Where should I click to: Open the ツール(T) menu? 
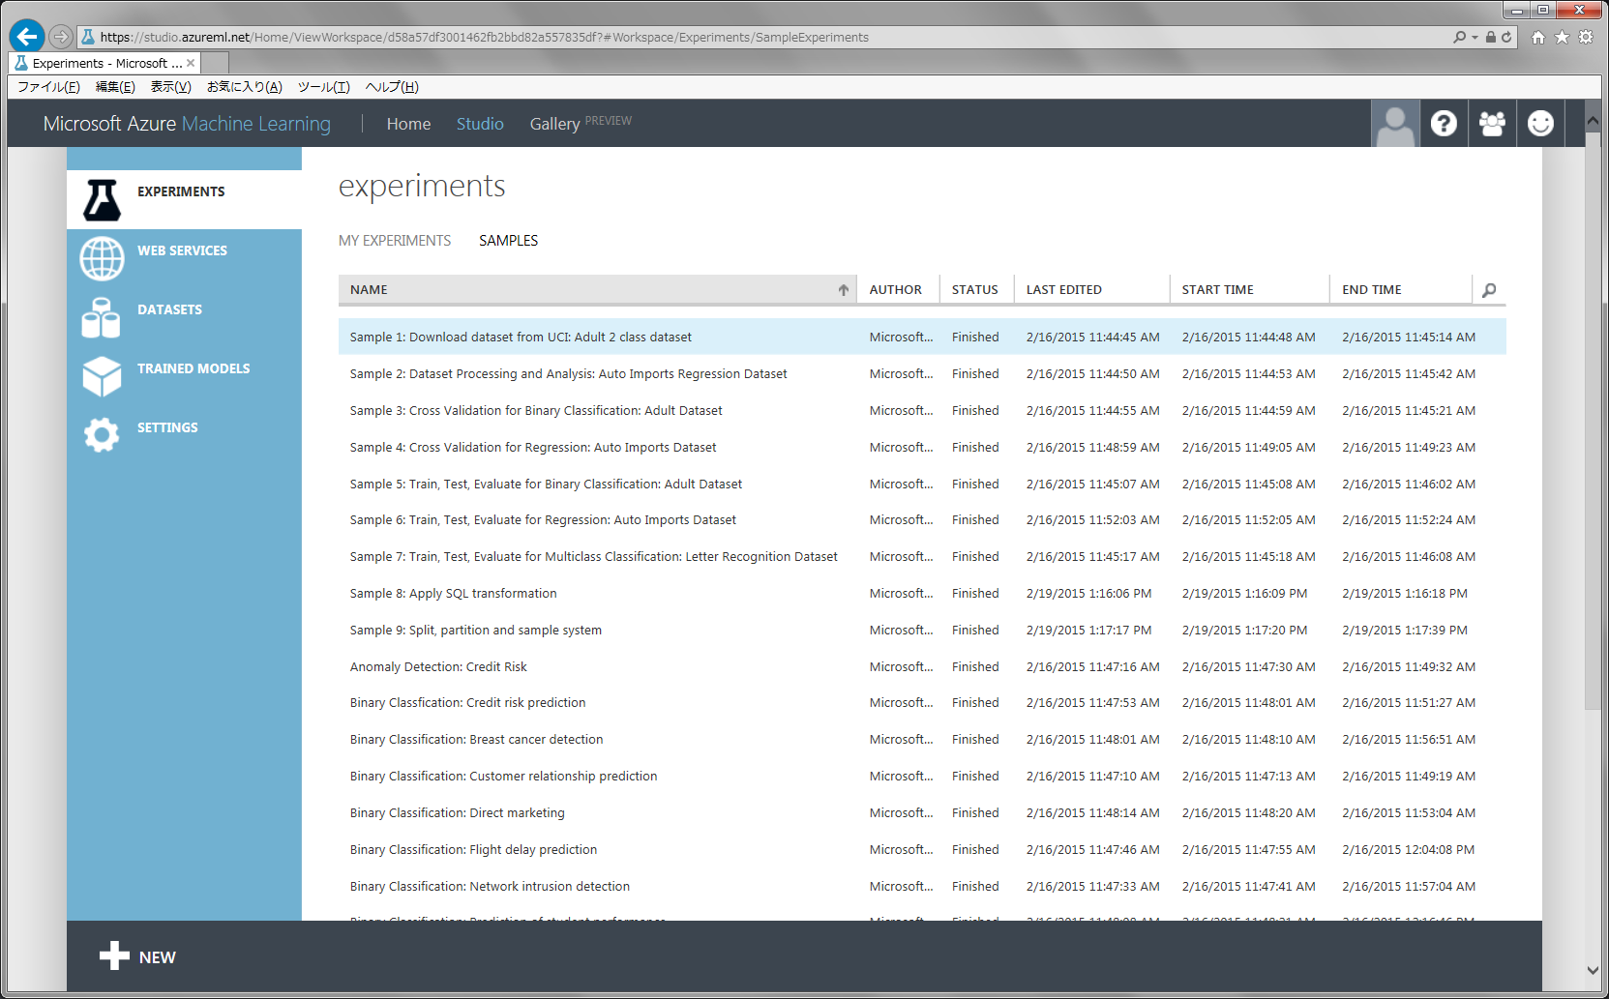coord(323,87)
